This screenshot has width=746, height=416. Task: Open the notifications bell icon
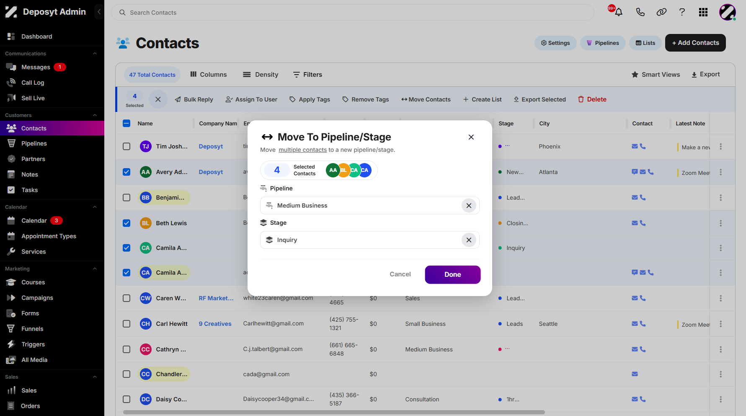(618, 12)
